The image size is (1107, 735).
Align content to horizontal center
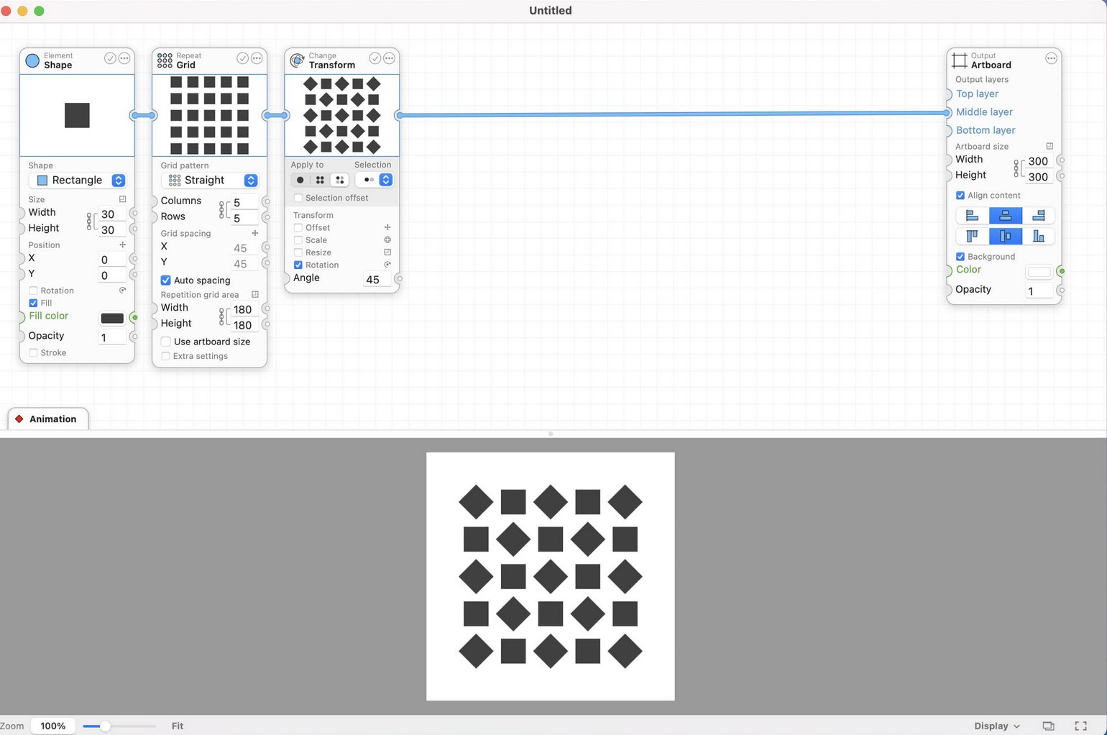click(x=1005, y=216)
